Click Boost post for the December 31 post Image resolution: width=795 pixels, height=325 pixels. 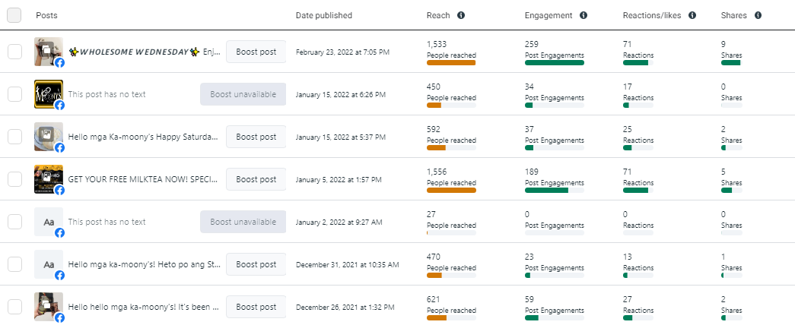[x=256, y=264]
